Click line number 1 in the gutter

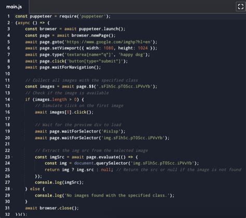(8, 16)
